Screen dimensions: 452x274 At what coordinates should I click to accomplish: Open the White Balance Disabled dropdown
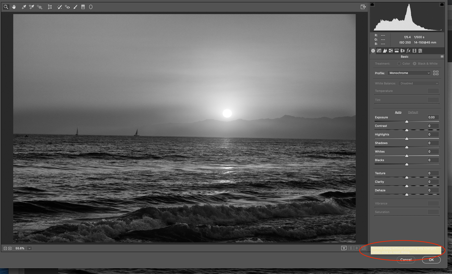[x=419, y=83]
